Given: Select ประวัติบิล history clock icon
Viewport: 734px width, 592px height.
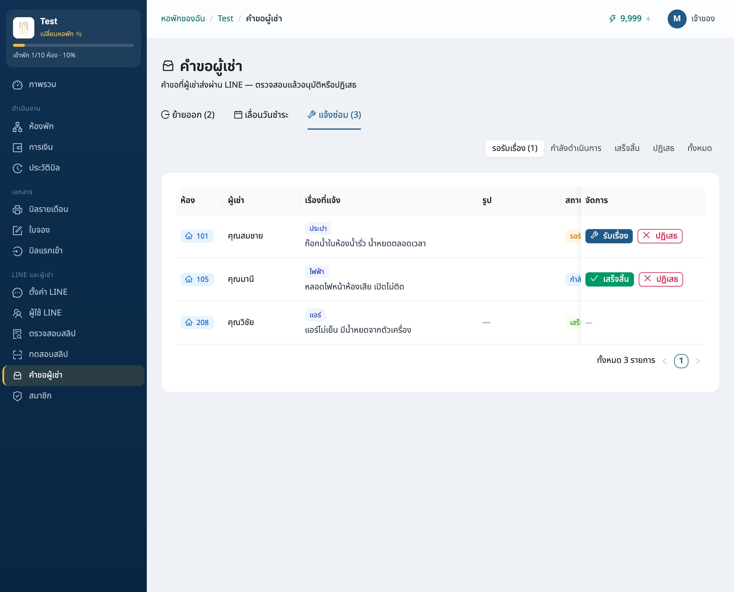Looking at the screenshot, I should coord(17,168).
